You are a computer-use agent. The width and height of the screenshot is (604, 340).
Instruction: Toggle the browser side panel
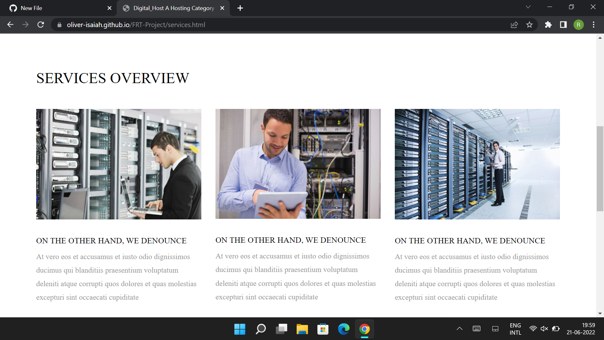pos(563,25)
